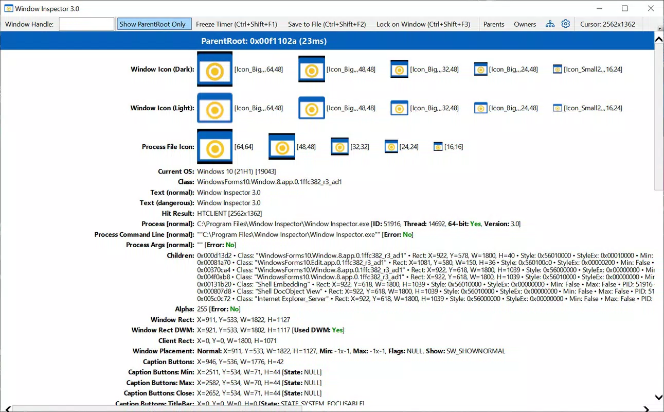Image resolution: width=664 pixels, height=412 pixels.
Task: Select the light Icon_Big 32,48 window icon
Action: pos(399,108)
